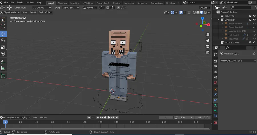Switch perspective/orthographic grid icon
The height and width of the screenshot is (135, 257).
tap(208, 52)
